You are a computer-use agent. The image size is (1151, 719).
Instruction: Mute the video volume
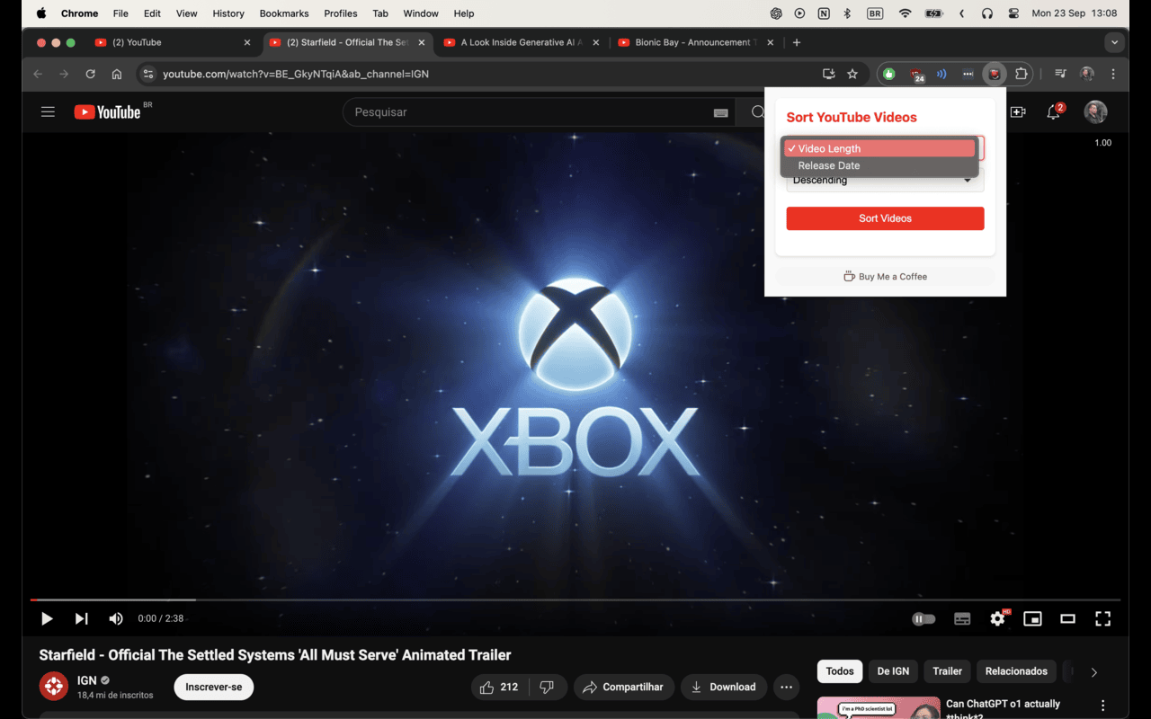[116, 618]
